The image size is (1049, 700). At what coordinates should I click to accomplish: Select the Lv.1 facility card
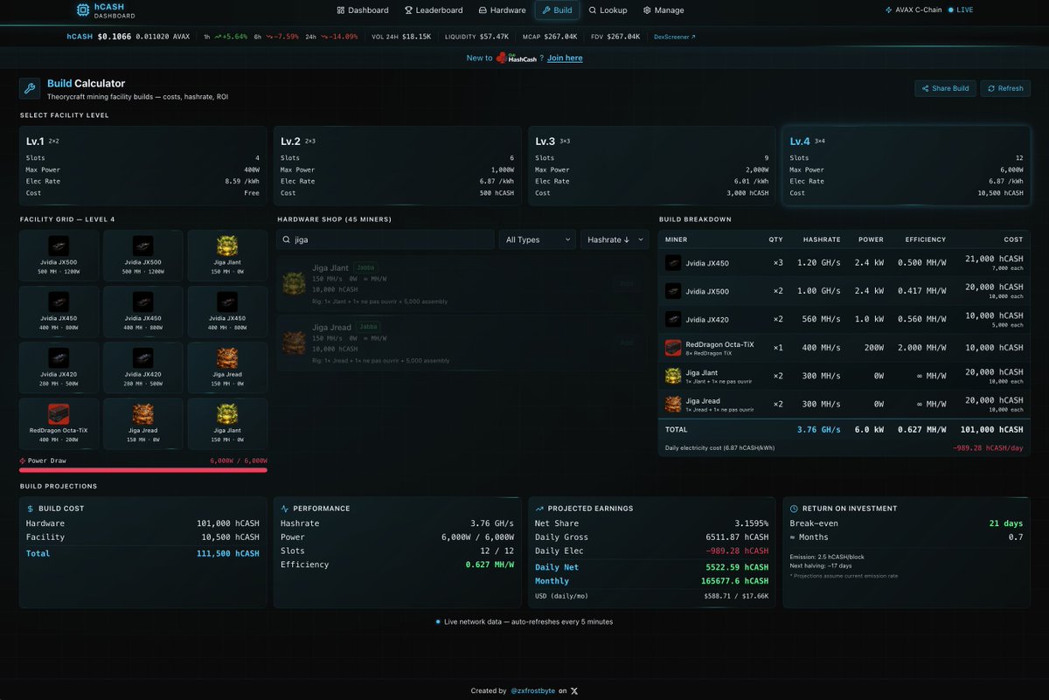click(143, 166)
